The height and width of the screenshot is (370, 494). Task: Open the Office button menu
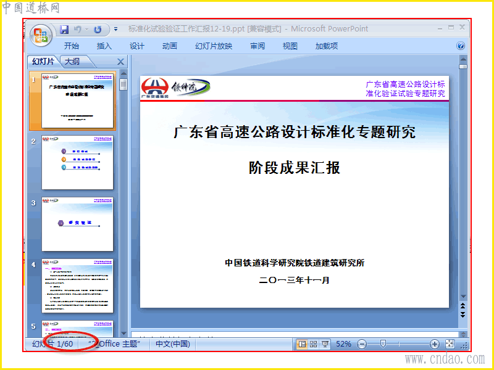pos(41,35)
